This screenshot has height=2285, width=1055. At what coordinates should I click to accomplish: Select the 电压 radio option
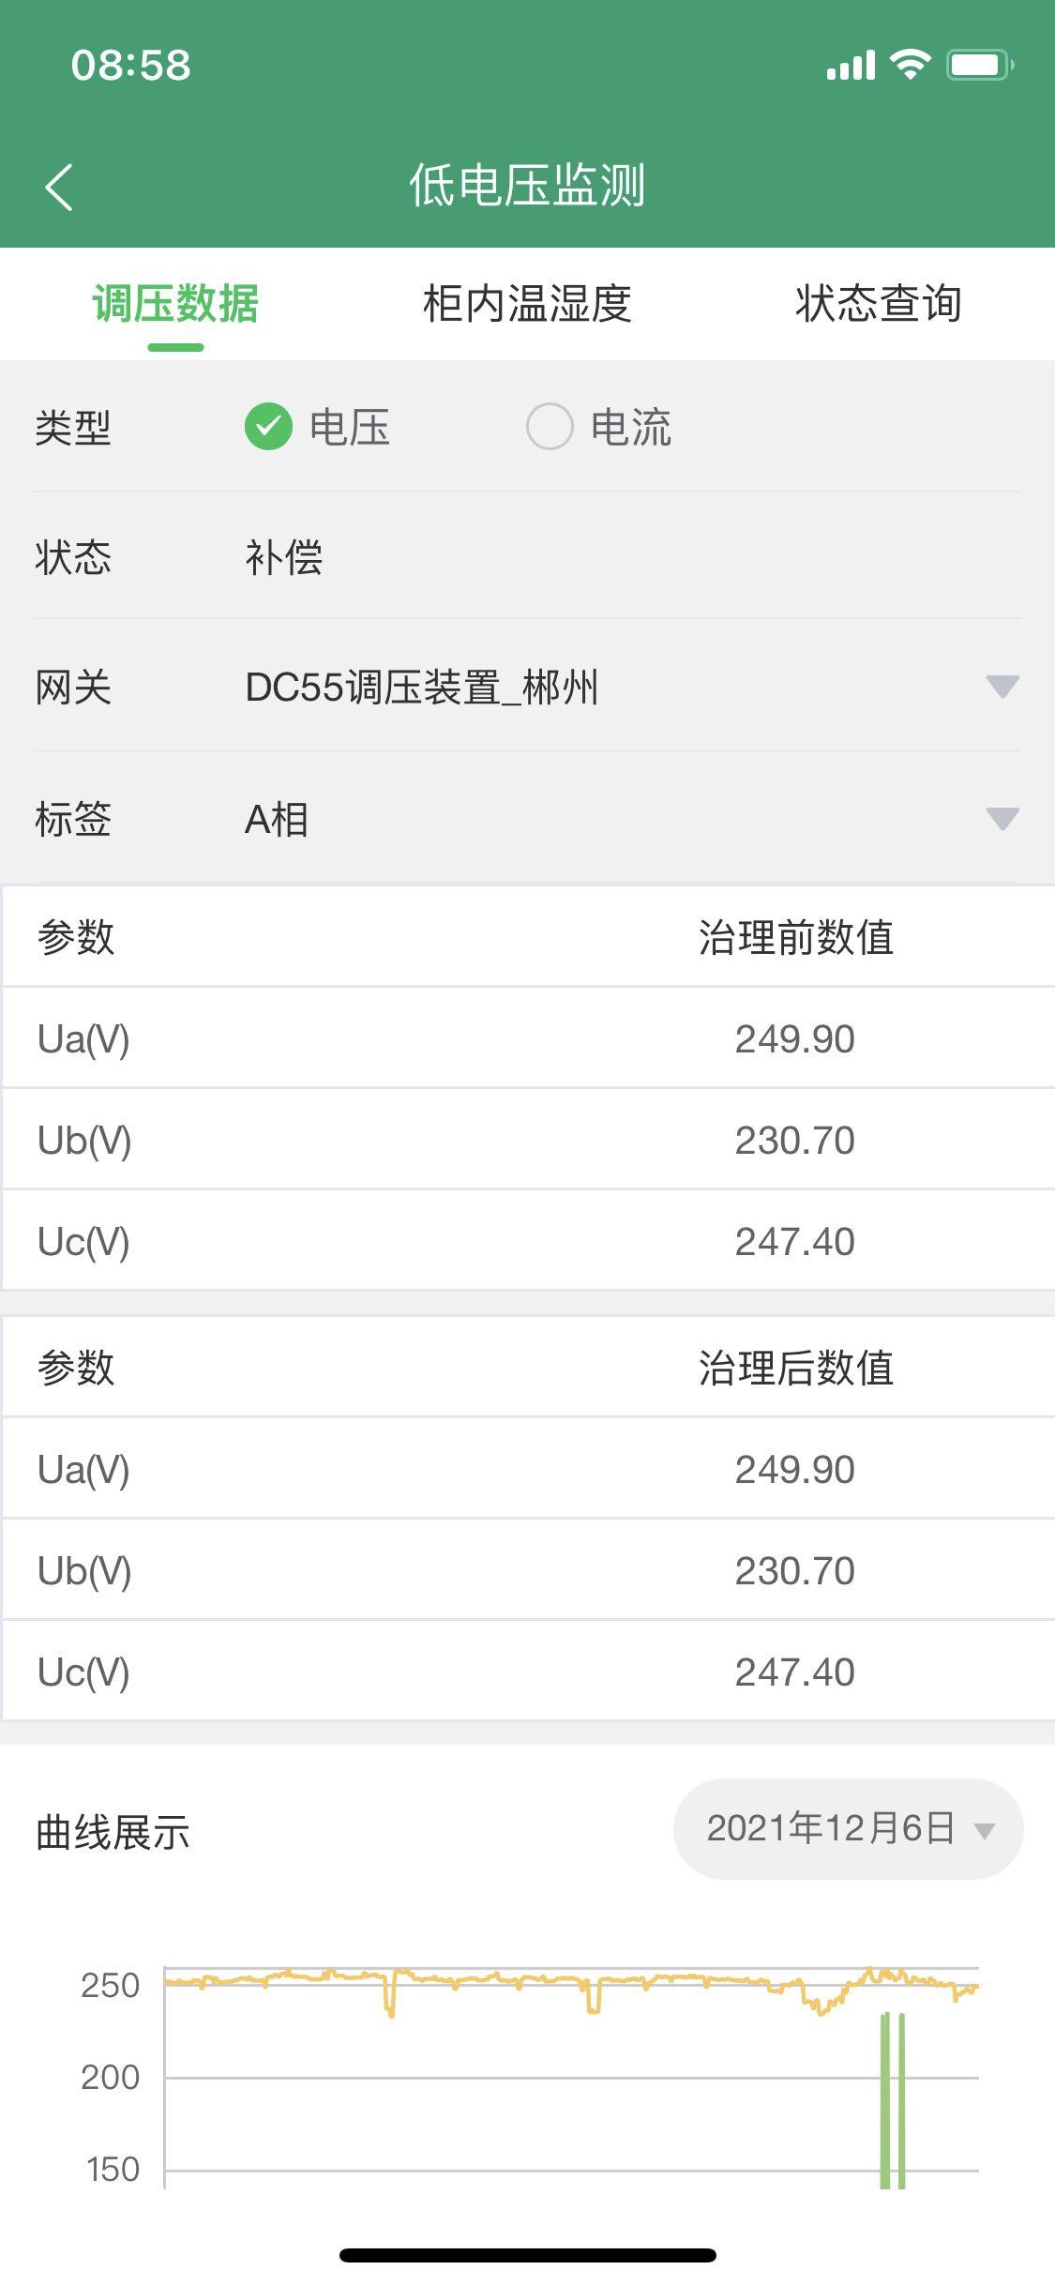pyautogui.click(x=269, y=427)
